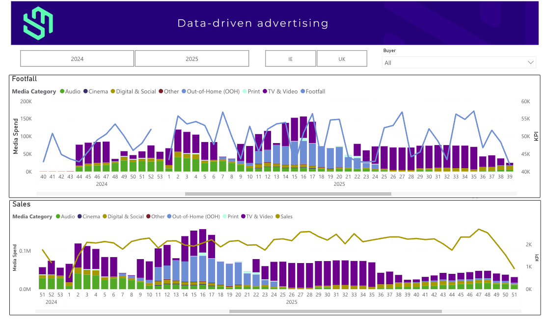Toggle the IE country filter

(291, 59)
